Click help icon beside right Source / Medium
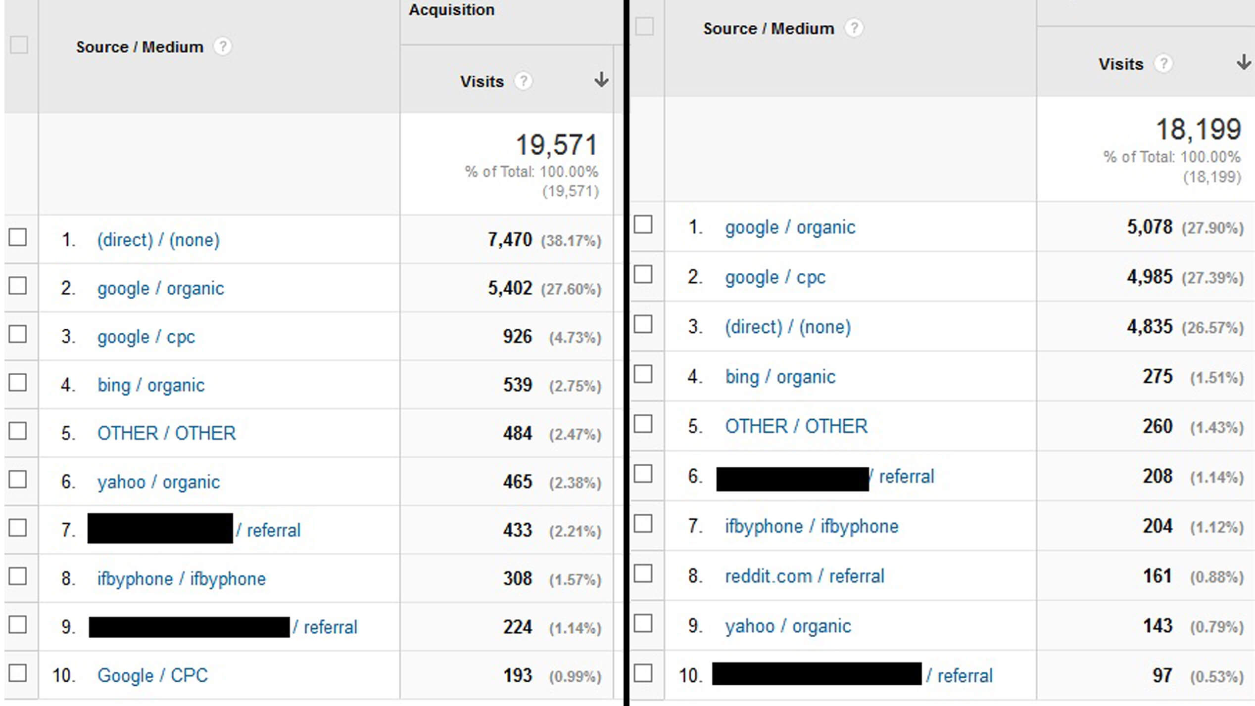Image resolution: width=1255 pixels, height=706 pixels. coord(854,28)
